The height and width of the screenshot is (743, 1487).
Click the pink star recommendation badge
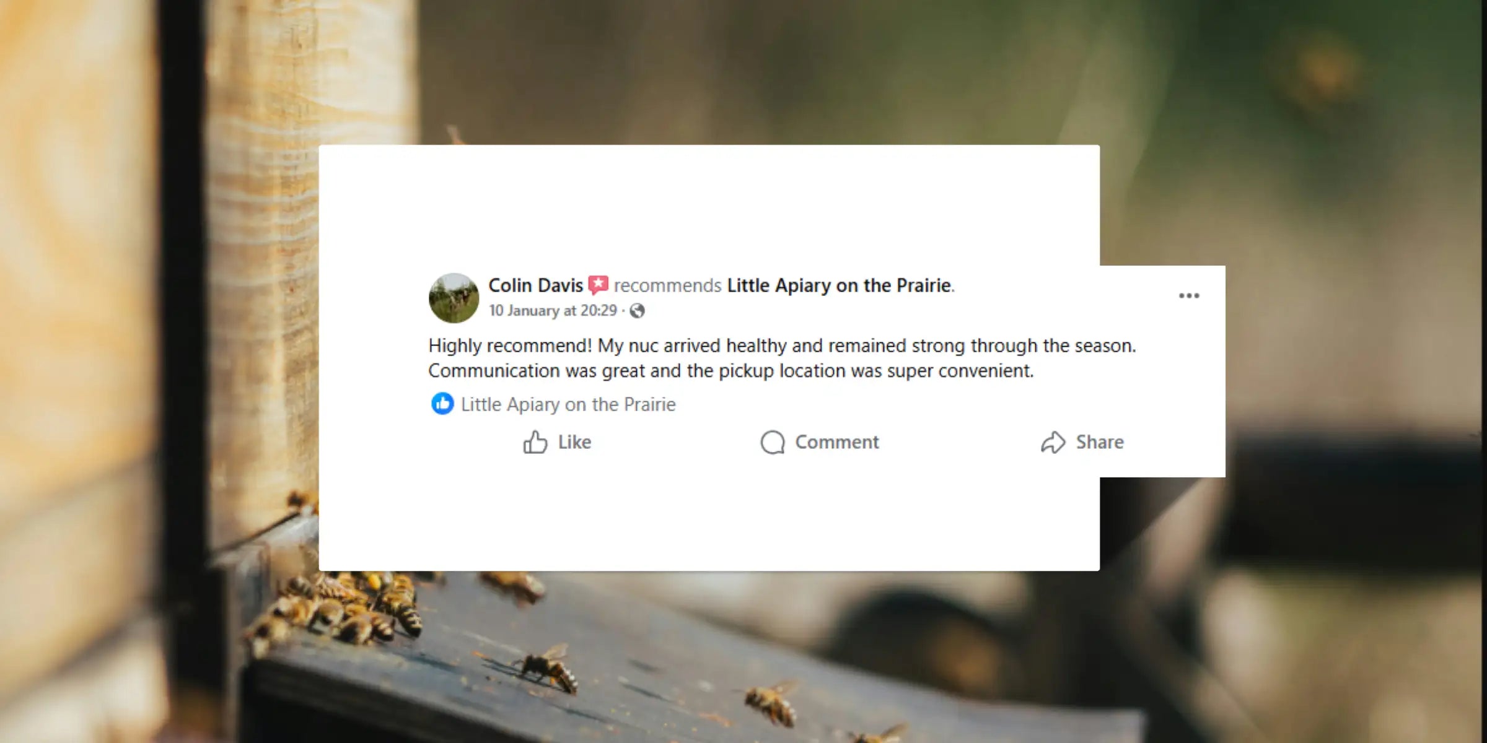[598, 285]
